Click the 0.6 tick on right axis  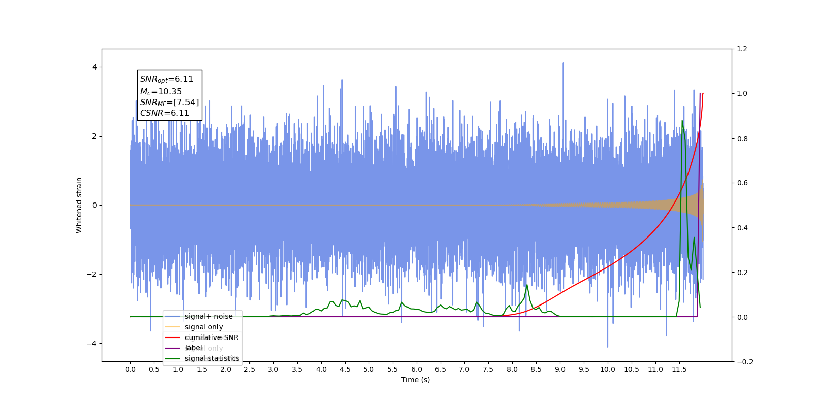tap(742, 183)
